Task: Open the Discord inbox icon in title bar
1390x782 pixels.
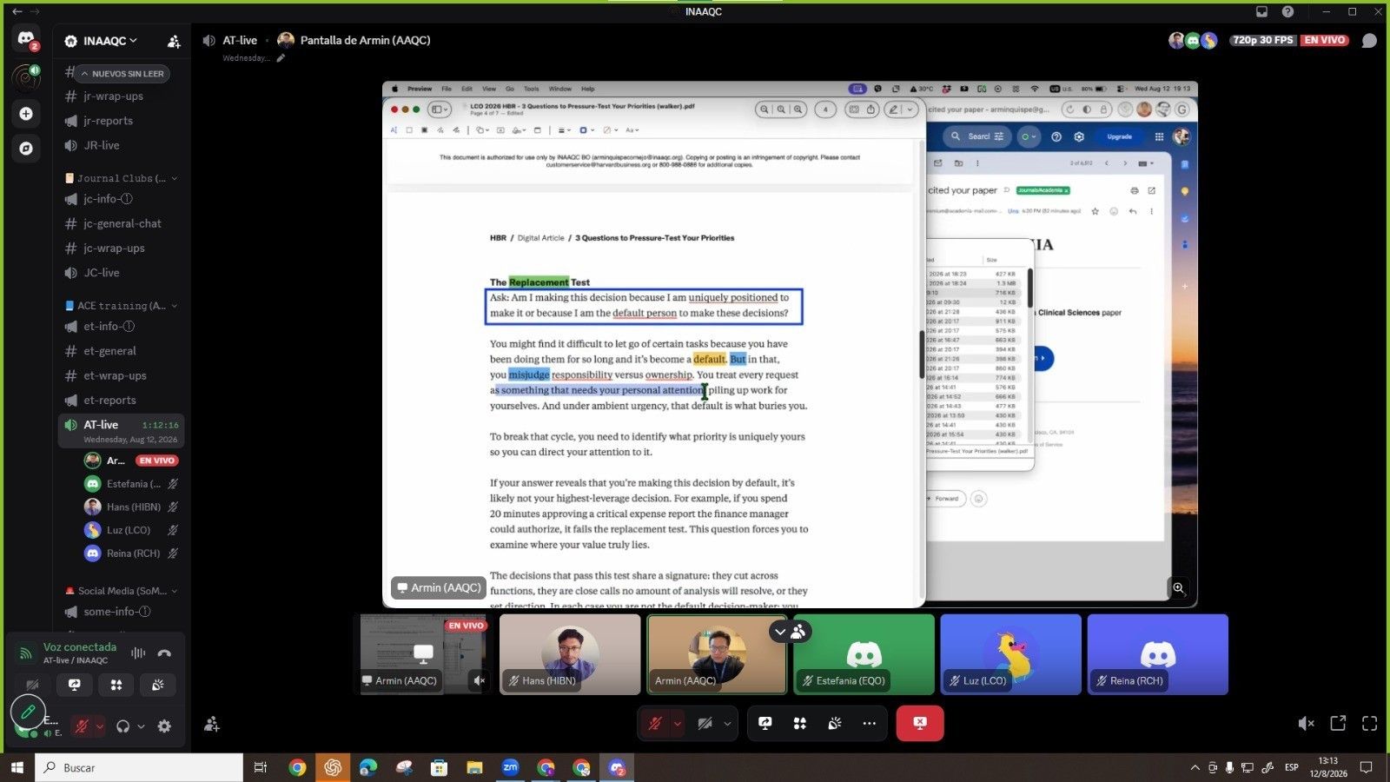Action: click(1262, 11)
